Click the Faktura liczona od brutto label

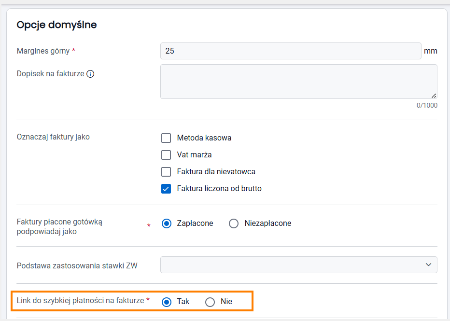click(x=219, y=189)
